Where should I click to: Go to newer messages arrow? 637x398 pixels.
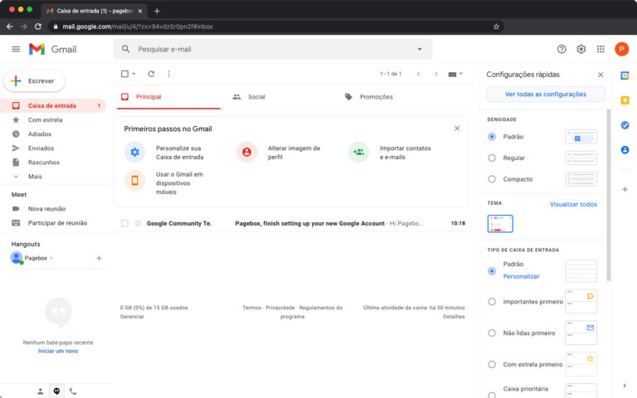pos(418,74)
